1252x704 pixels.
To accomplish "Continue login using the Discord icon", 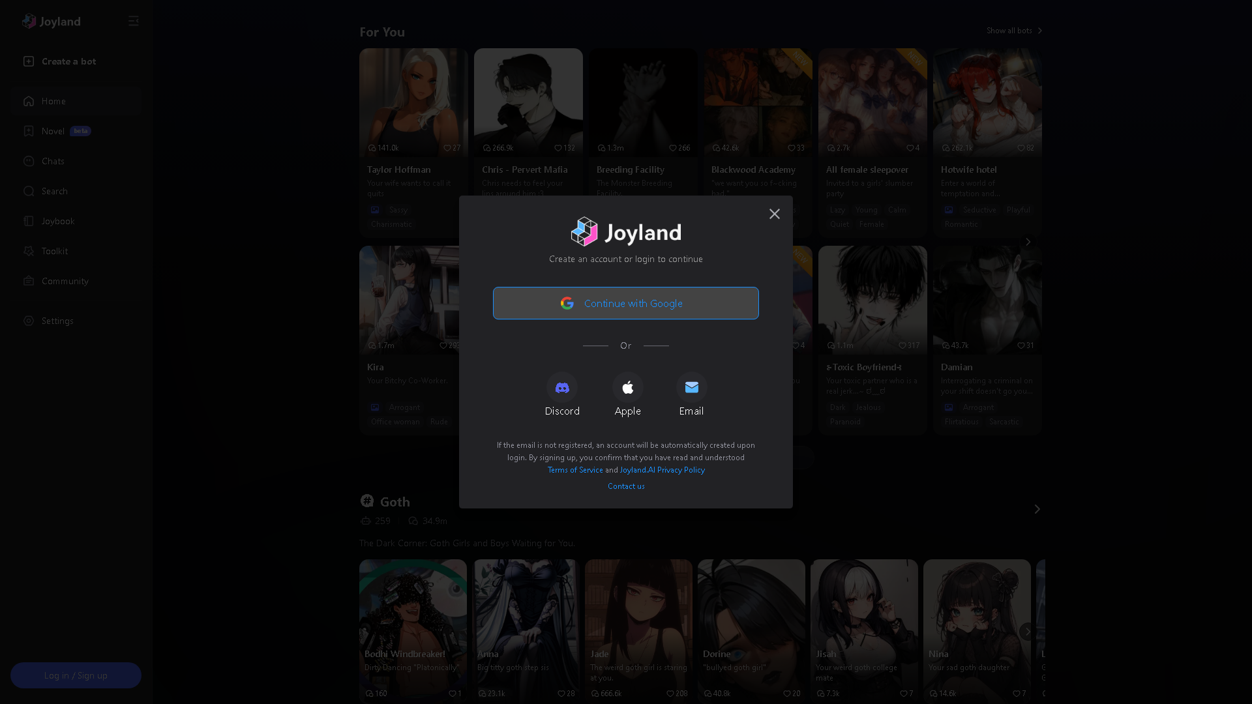I will (x=562, y=387).
